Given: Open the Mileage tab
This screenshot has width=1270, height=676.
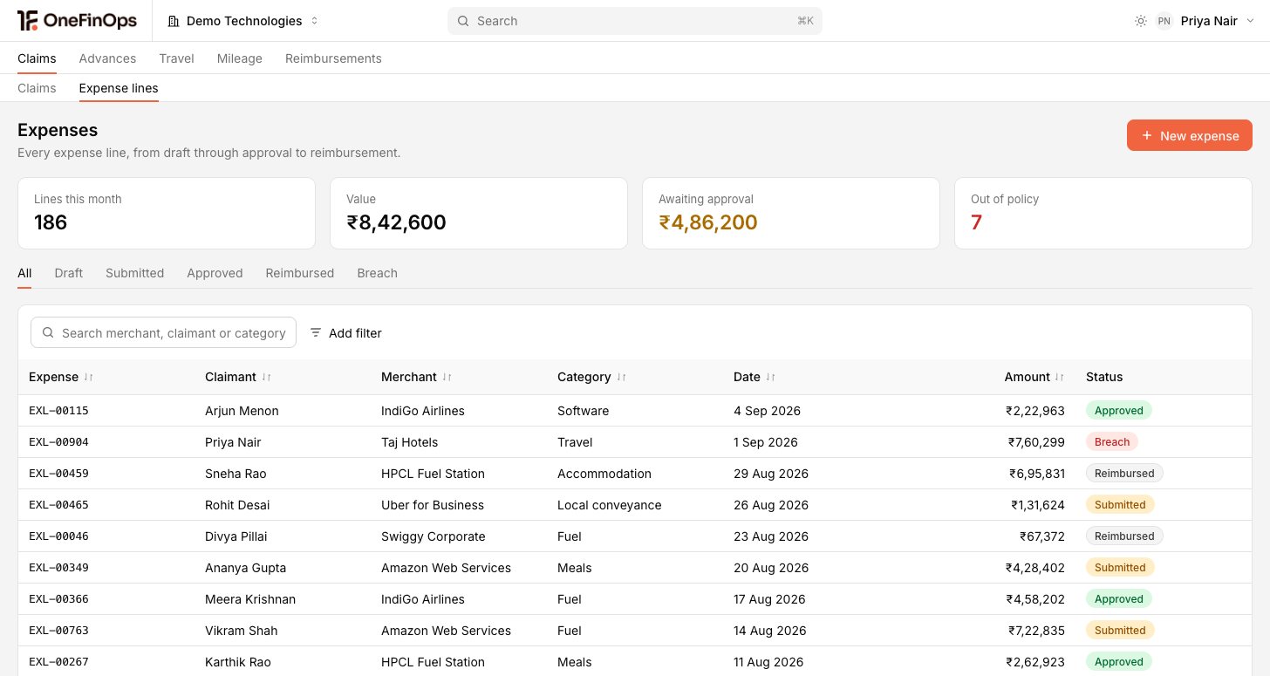Looking at the screenshot, I should (x=240, y=58).
